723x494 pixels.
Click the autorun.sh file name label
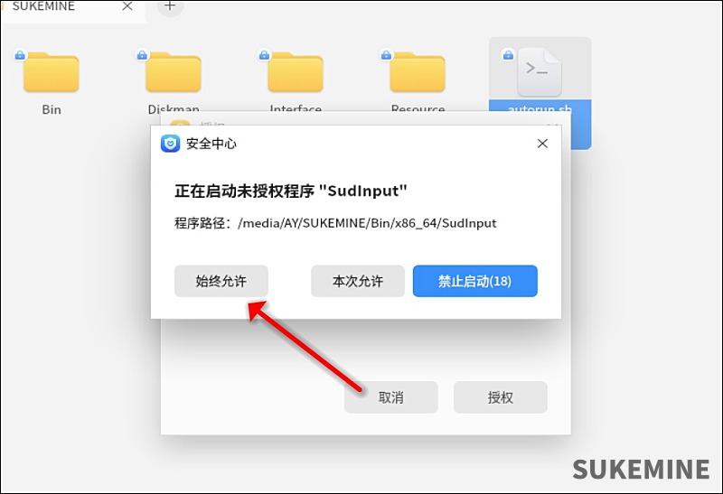coord(540,109)
